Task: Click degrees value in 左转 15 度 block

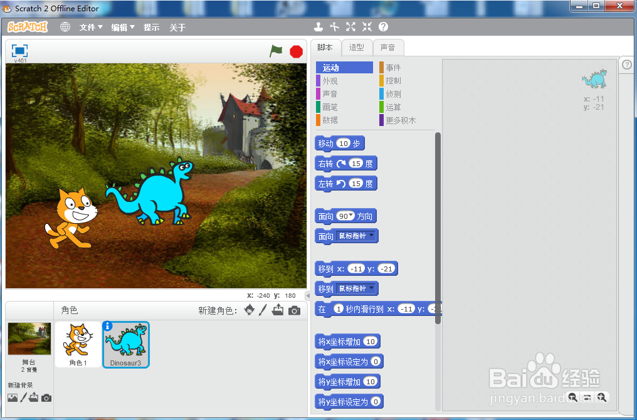Action: [x=356, y=184]
